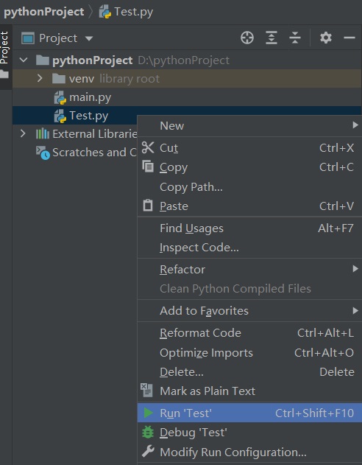
Task: Click the green Debug bug icon
Action: click(x=148, y=432)
